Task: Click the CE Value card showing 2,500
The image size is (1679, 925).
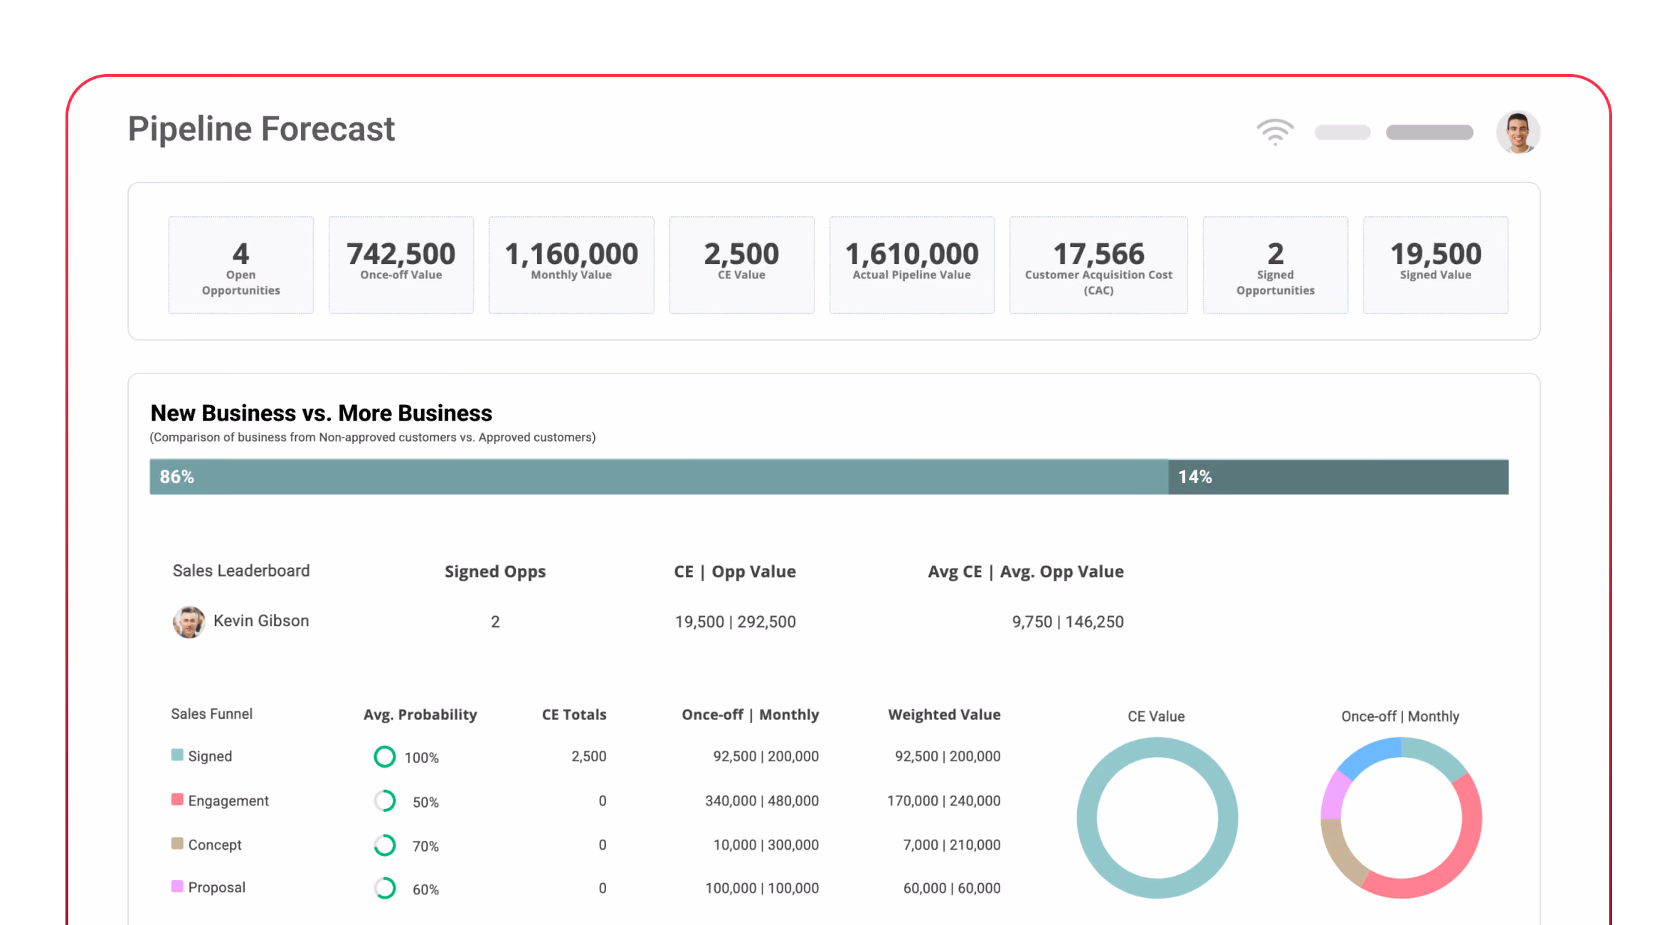Action: click(742, 265)
